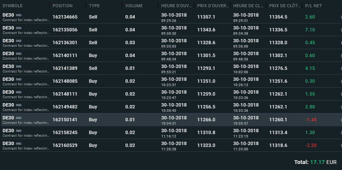The width and height of the screenshot is (342, 170).
Task: Sort by the POSITION column header
Action: pyautogui.click(x=62, y=6)
